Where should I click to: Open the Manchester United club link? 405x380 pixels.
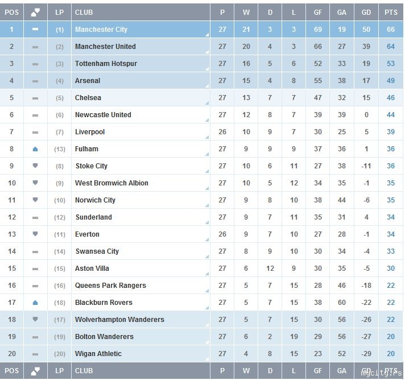(x=105, y=47)
